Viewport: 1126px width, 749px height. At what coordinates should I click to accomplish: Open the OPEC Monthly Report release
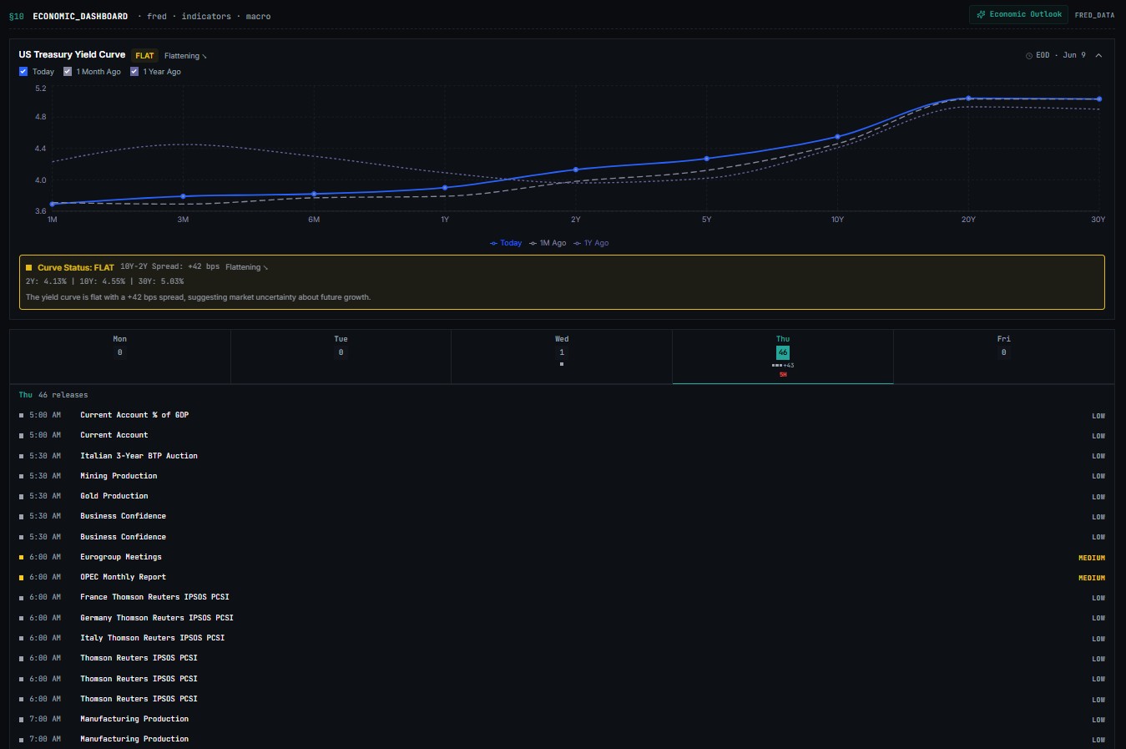click(562, 577)
